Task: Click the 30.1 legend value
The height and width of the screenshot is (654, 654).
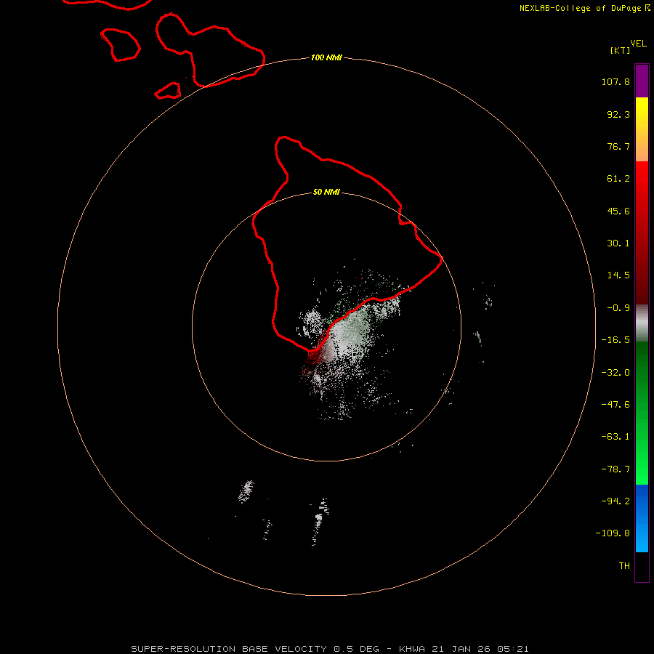Action: (x=618, y=243)
